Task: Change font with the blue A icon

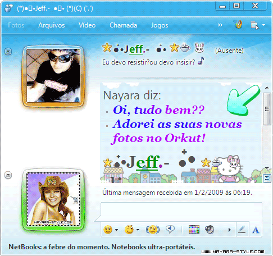Action: 256,230
